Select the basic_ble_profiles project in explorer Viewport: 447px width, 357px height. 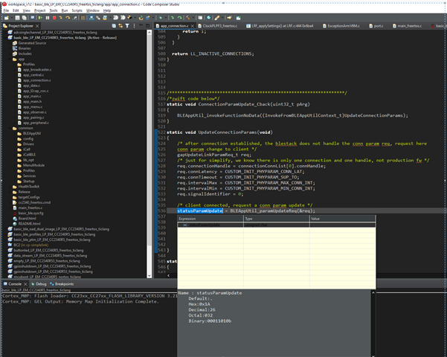coord(54,234)
